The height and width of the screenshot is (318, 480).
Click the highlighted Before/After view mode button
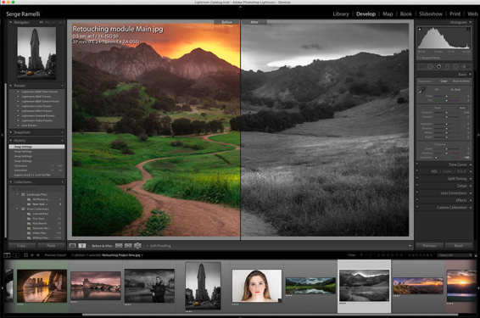(82, 245)
